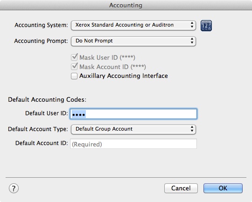The height and width of the screenshot is (202, 252).
Task: Click the Cancel button
Action: tap(181, 188)
